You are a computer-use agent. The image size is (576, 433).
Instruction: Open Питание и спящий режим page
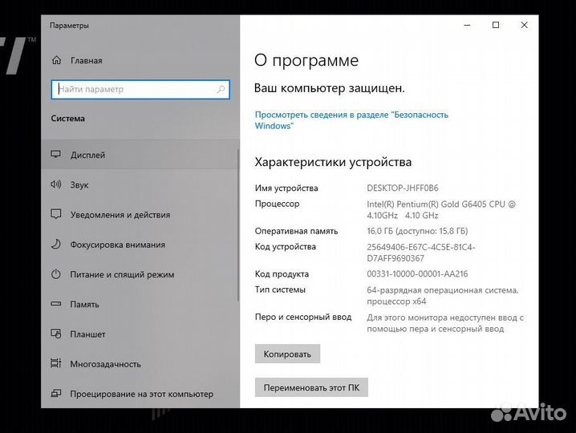tap(140, 274)
